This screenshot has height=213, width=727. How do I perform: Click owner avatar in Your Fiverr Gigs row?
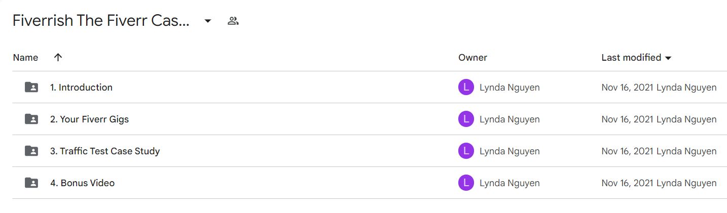click(x=466, y=119)
